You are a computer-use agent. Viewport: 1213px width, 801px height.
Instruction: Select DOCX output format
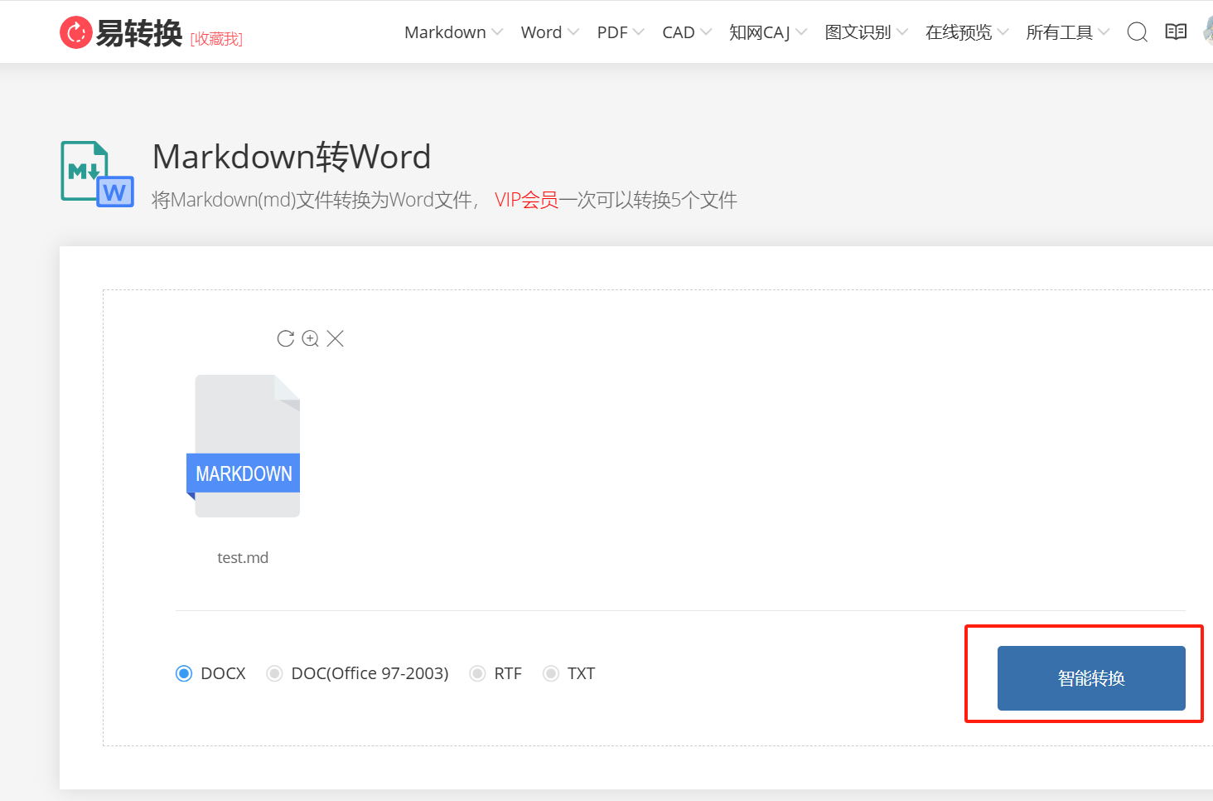tap(184, 673)
